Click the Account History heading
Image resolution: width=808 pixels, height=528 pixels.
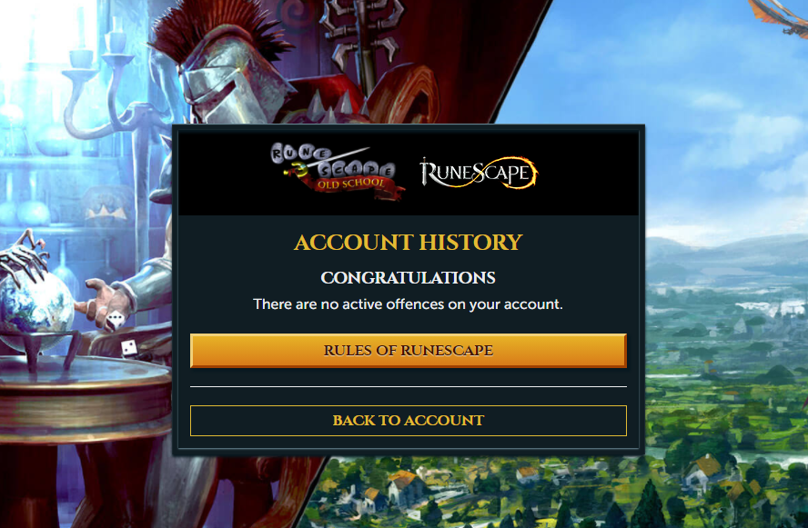coord(409,242)
